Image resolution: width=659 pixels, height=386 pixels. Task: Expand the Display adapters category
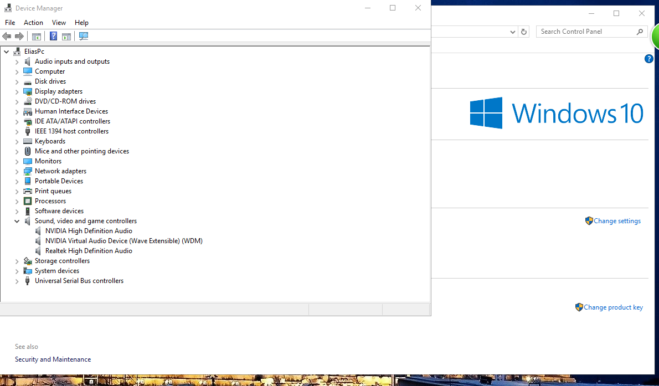tap(17, 92)
